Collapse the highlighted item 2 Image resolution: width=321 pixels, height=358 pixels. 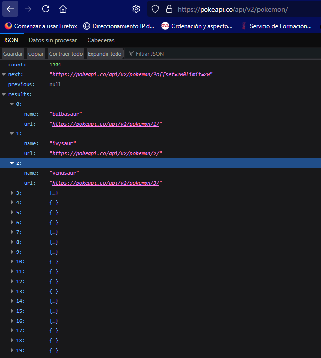[12, 163]
